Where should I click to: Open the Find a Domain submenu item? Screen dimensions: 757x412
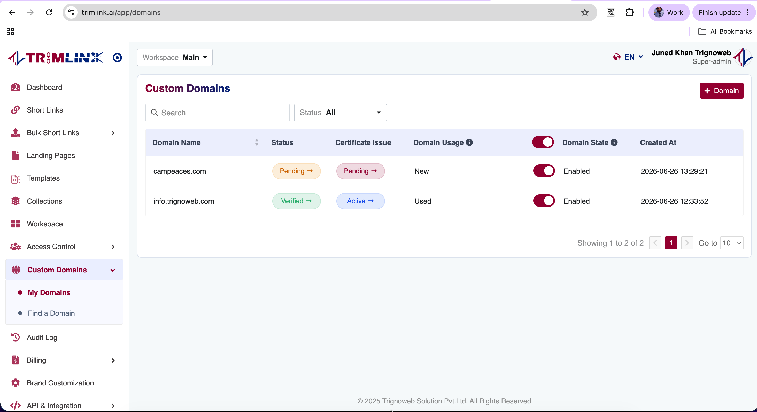[51, 313]
